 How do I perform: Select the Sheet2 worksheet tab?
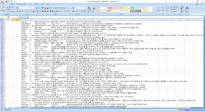point(17,108)
